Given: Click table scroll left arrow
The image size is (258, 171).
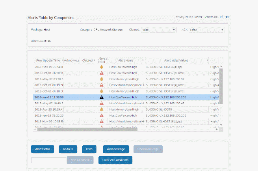Looking at the screenshot, I should [x=35, y=130].
